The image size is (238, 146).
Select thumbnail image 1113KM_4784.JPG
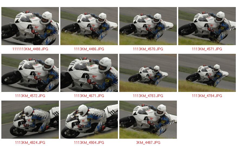207,73
